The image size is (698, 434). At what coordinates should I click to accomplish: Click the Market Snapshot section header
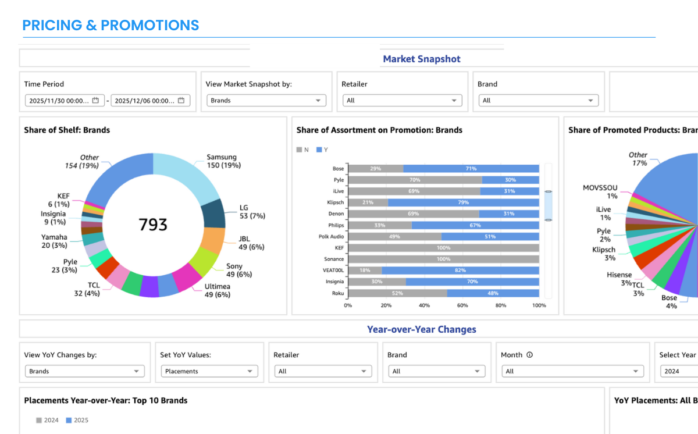point(421,59)
